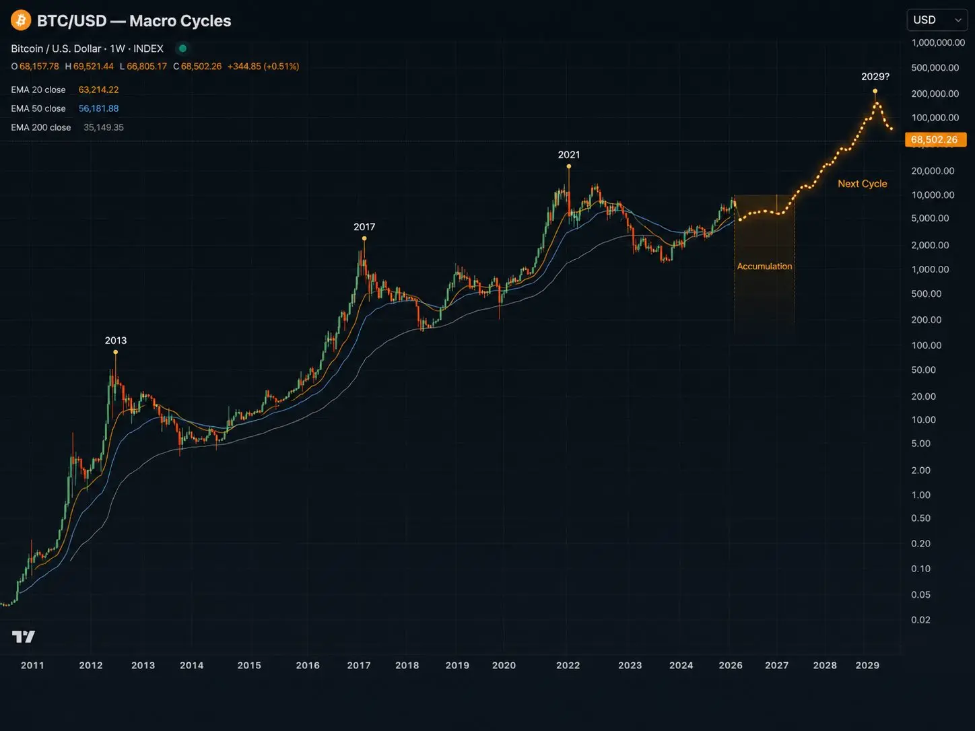Open the USD currency dropdown

[937, 20]
